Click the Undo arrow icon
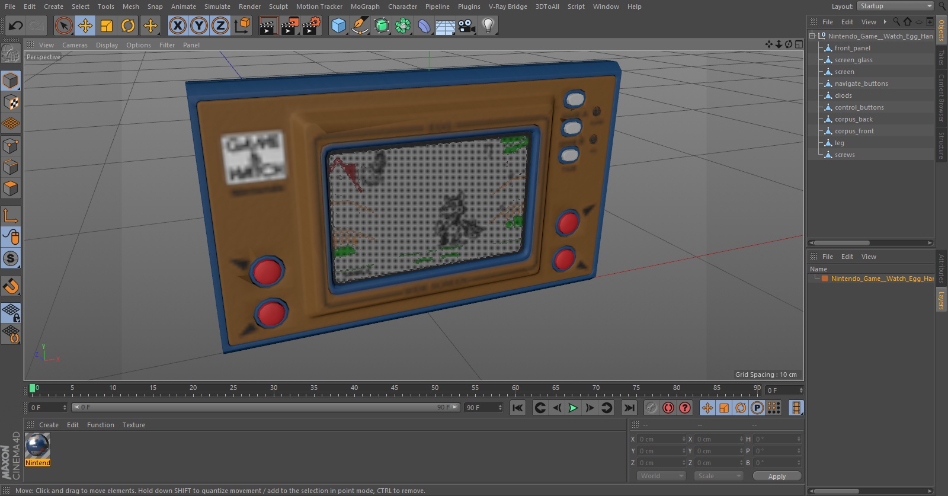 [x=16, y=25]
